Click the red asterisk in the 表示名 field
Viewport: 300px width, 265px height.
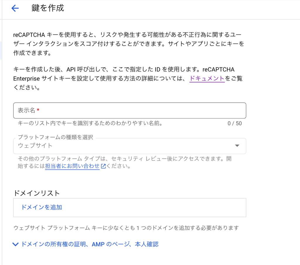pyautogui.click(x=38, y=111)
